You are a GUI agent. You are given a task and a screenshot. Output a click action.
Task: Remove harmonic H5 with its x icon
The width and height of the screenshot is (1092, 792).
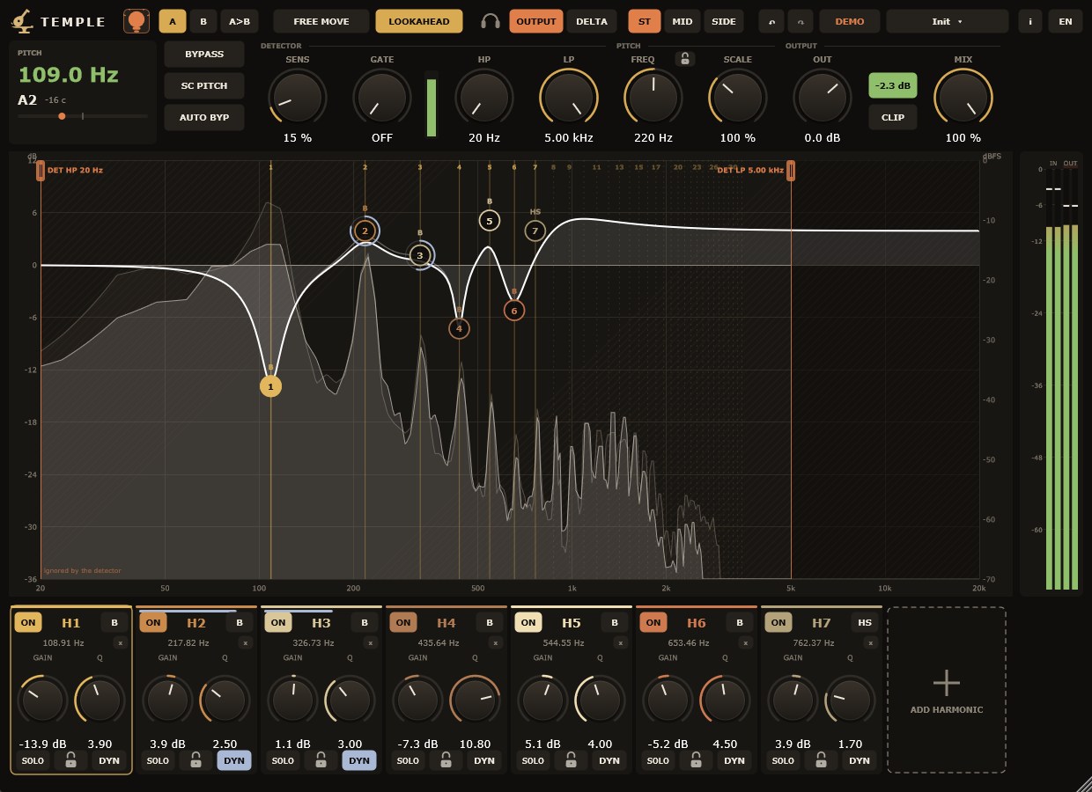[x=621, y=643]
